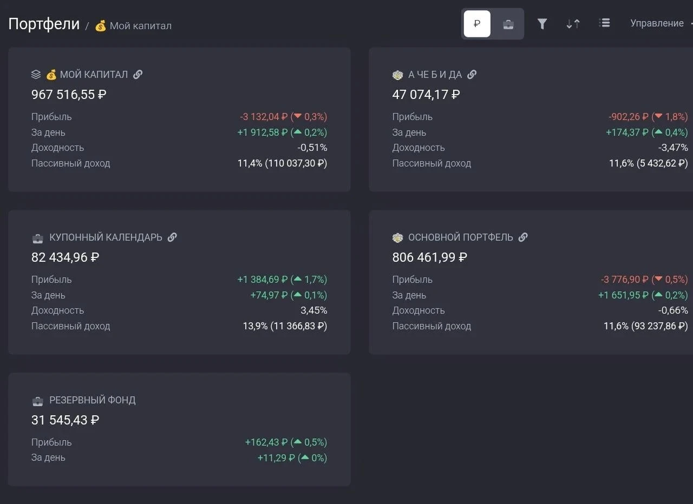This screenshot has height=504, width=693.
Task: Click the link icon beside ОСНОВНОЙ ПОРТФЕЛЬ
Action: click(x=523, y=237)
